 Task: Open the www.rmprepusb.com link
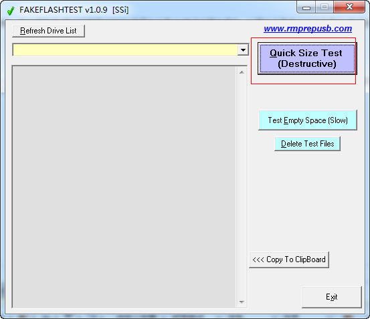[308, 29]
